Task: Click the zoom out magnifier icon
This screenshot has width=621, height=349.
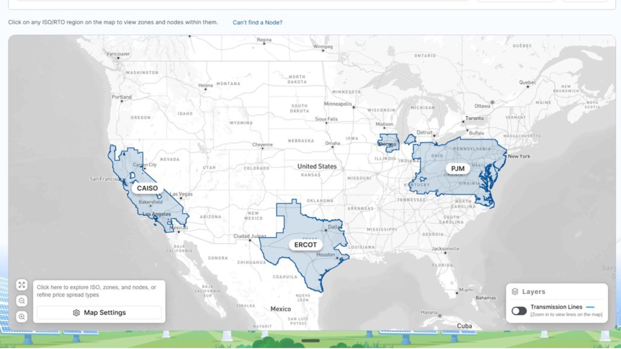Action: pyautogui.click(x=22, y=301)
